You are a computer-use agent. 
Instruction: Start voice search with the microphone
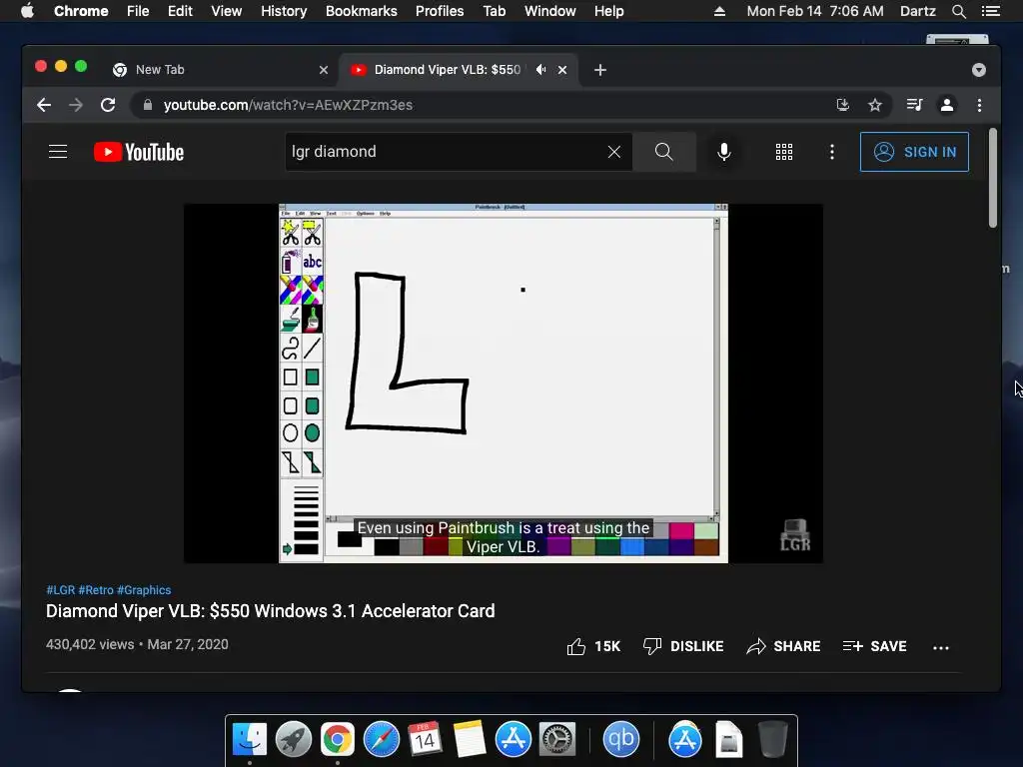(723, 152)
